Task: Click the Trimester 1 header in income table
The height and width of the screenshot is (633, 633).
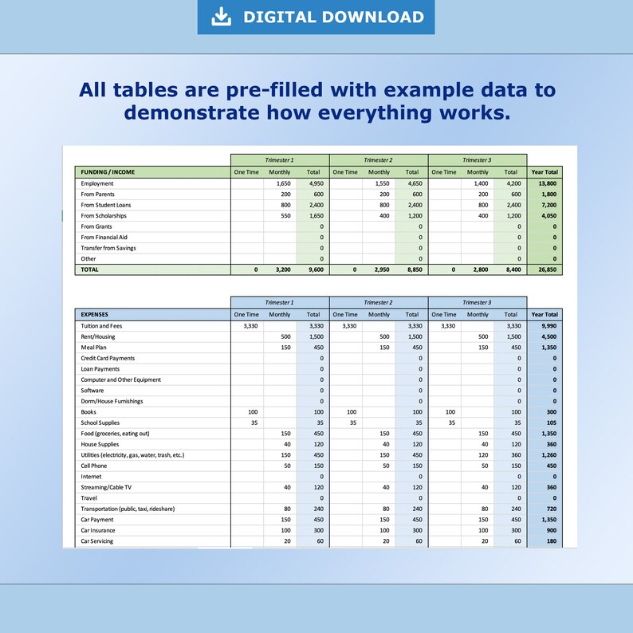Action: [x=280, y=160]
